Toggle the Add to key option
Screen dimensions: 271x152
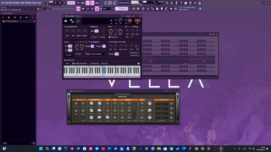pos(94,64)
